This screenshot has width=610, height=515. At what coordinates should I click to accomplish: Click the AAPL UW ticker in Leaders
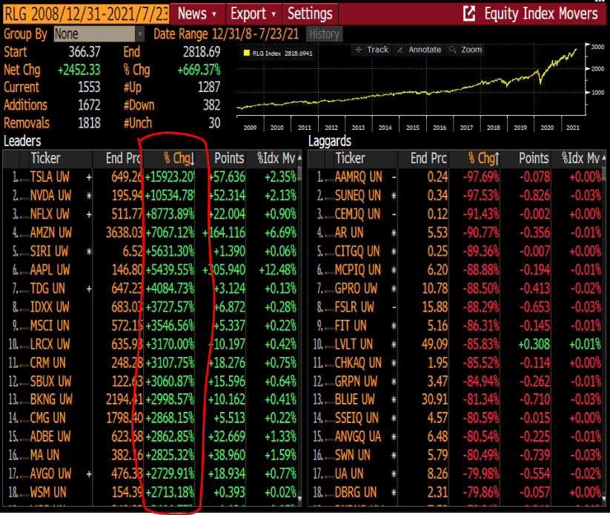click(50, 269)
